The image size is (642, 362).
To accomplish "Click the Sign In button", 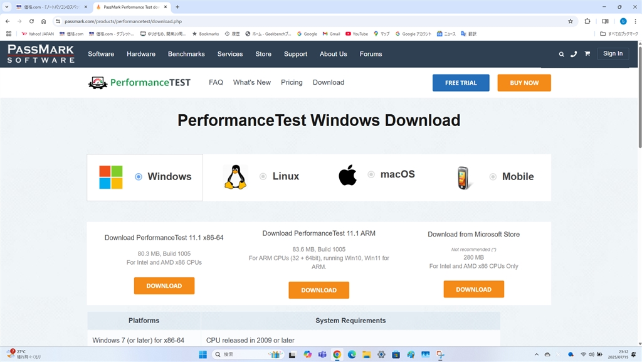I will (x=613, y=54).
